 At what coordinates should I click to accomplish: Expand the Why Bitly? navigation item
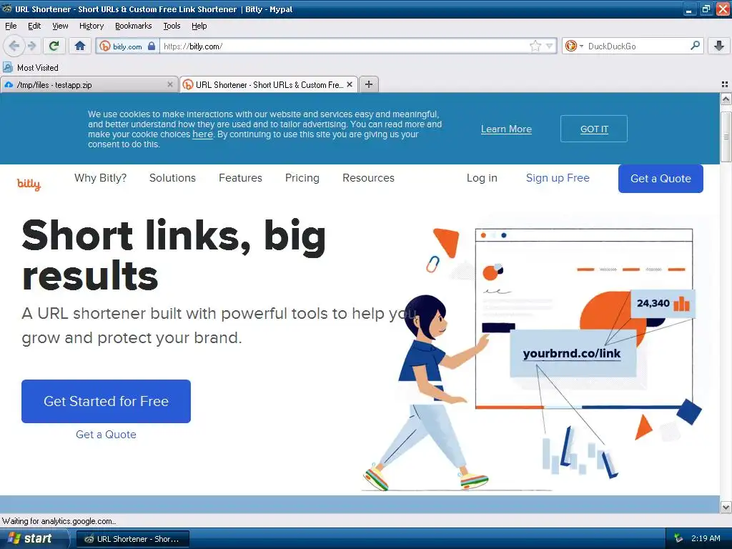point(100,178)
